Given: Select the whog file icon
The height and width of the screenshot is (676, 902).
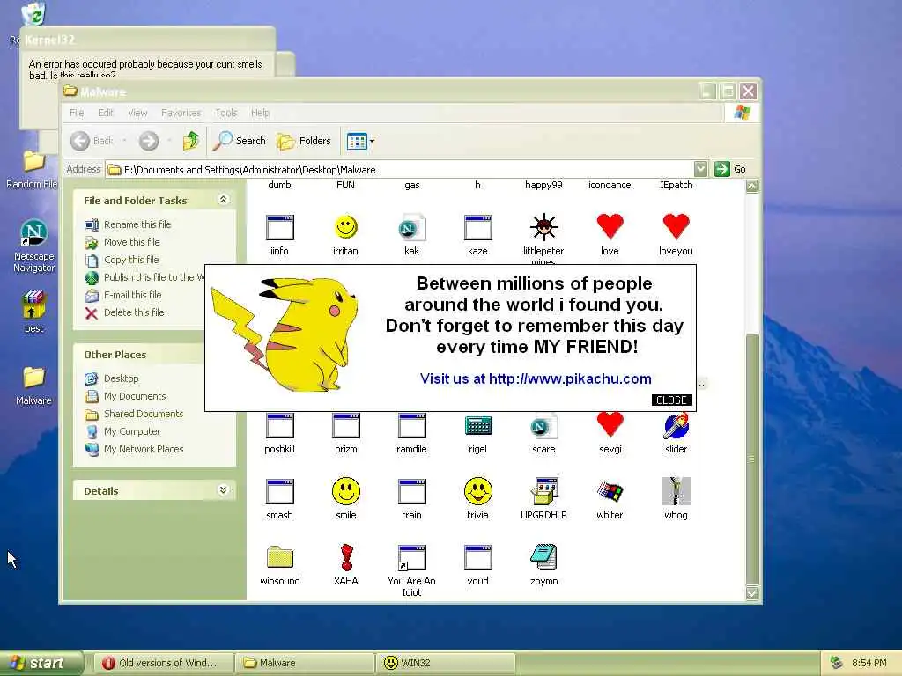Looking at the screenshot, I should pos(676,491).
